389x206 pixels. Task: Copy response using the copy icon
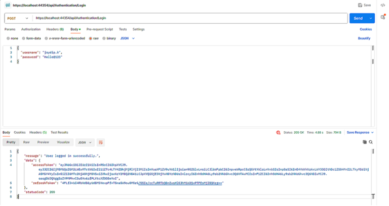(x=365, y=142)
